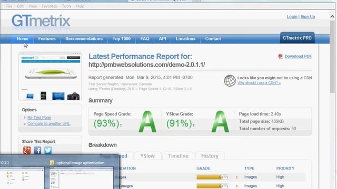Image resolution: width=337 pixels, height=189 pixels.
Task: Click the Page load time 2.40s value
Action: (276, 114)
